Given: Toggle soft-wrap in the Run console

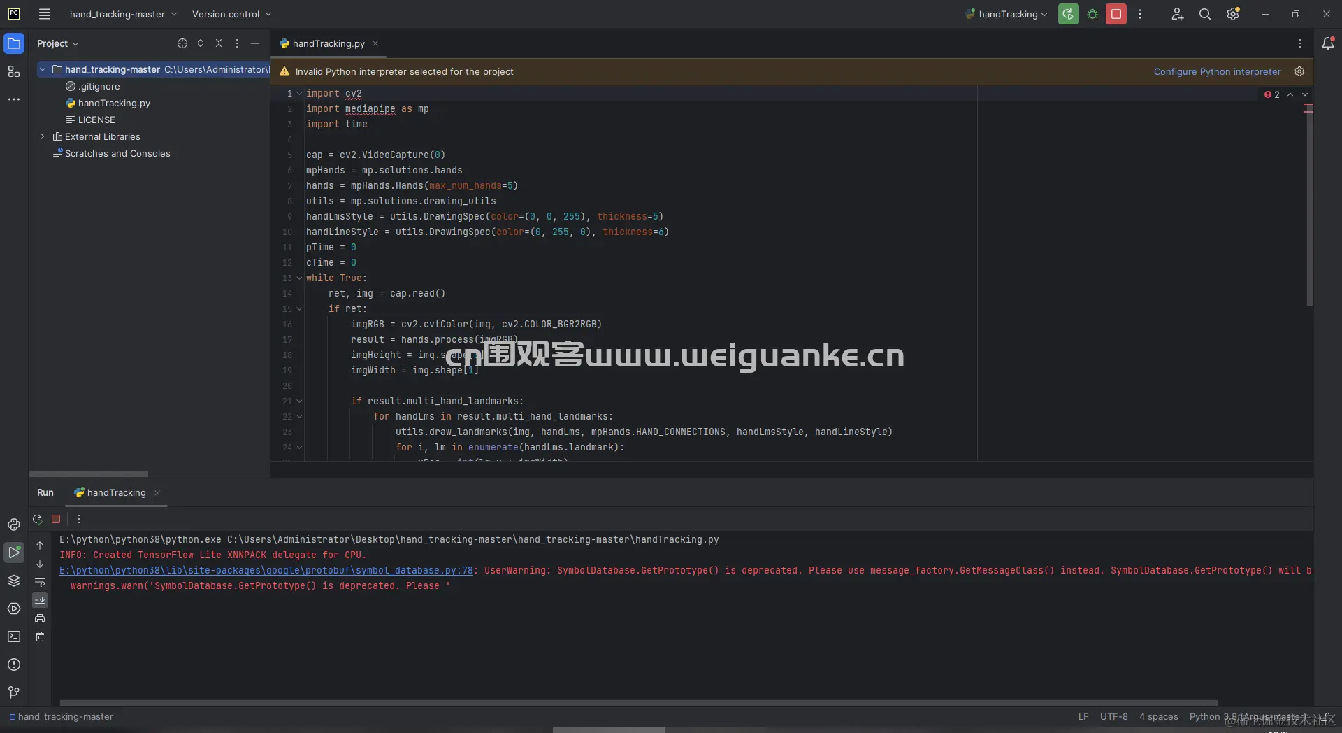Looking at the screenshot, I should [x=40, y=582].
